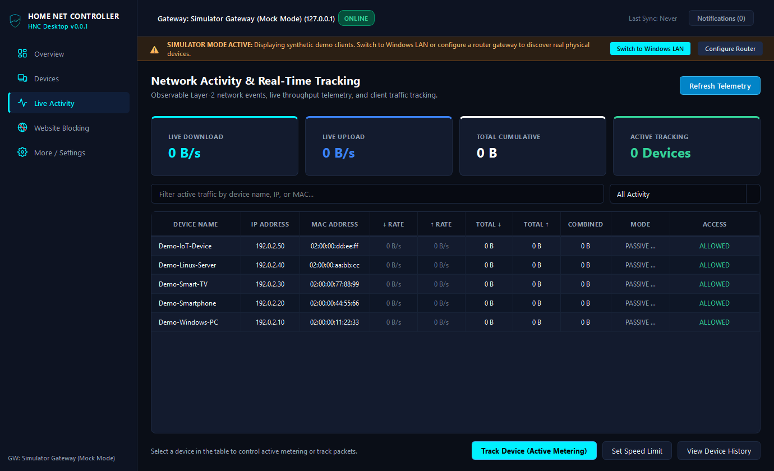
Task: Click ALLOWED status for Demo-Smartphone
Action: point(715,303)
